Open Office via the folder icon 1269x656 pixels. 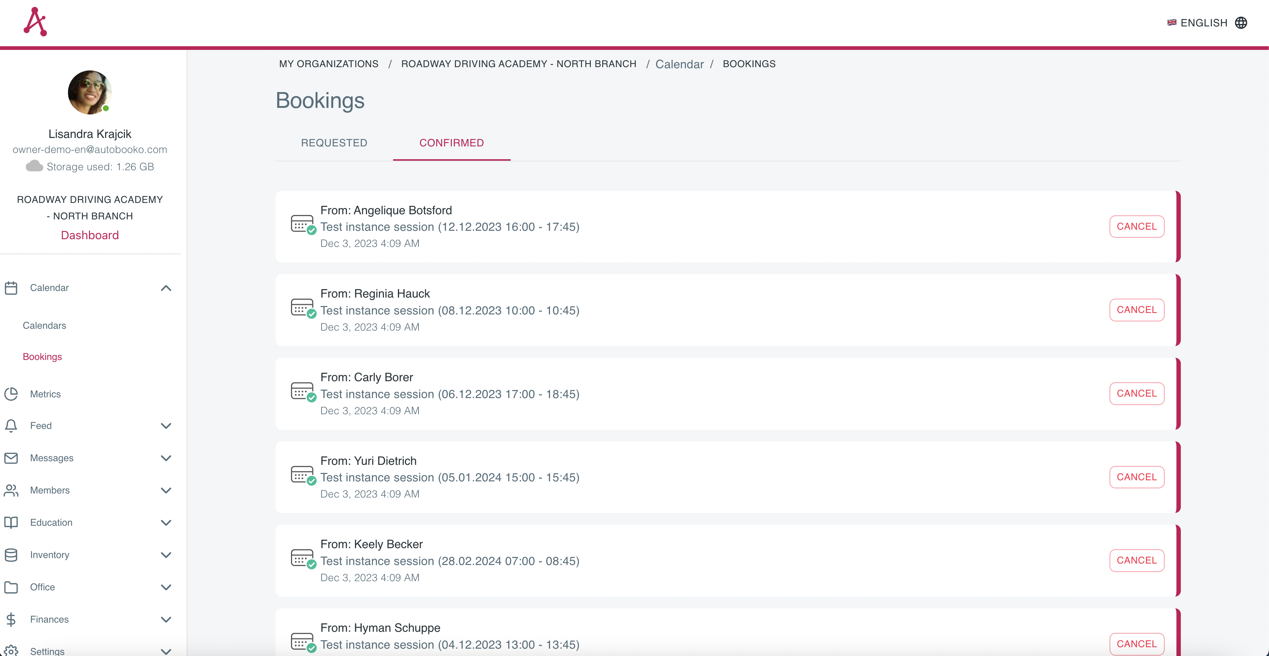click(11, 587)
